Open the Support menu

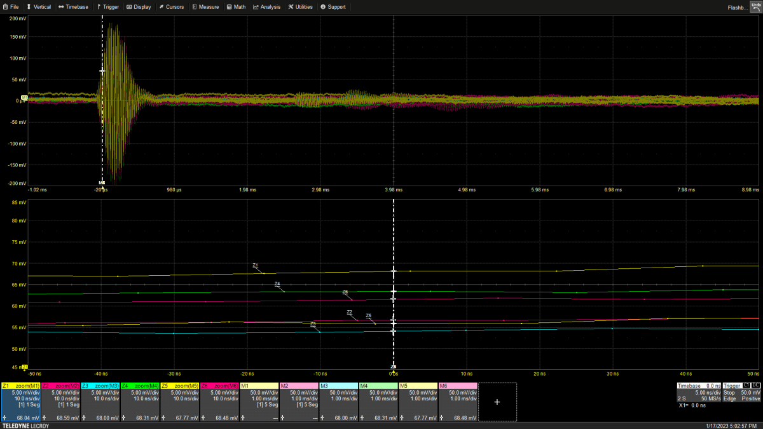[x=333, y=7]
